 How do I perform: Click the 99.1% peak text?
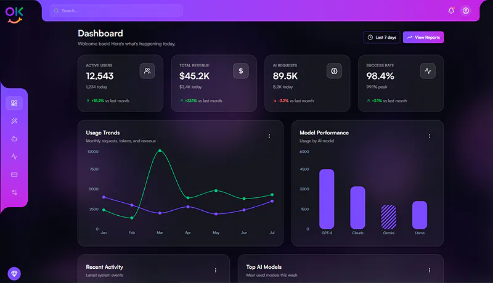tap(377, 87)
